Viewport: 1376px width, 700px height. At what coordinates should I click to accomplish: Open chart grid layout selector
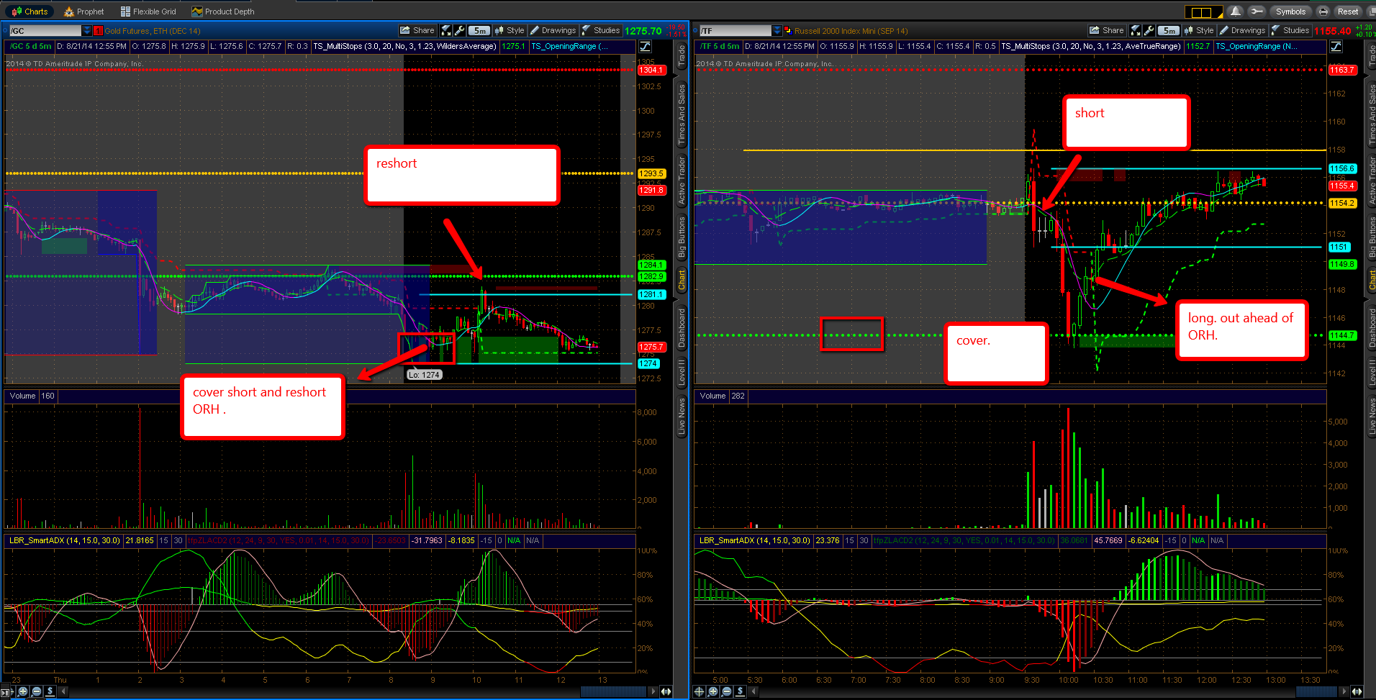click(1204, 12)
